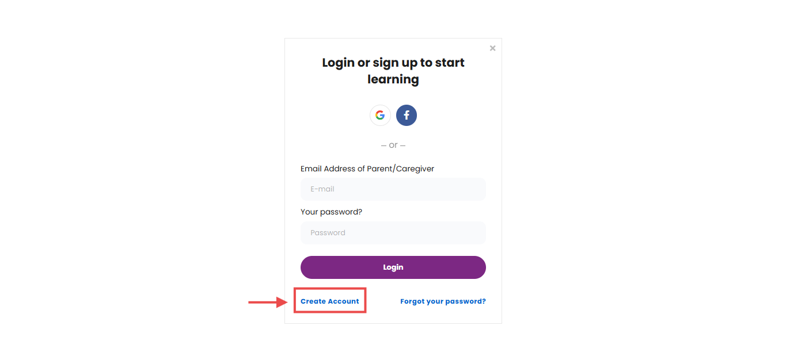Sign in using the Google icon
This screenshot has height=360, width=786.
(380, 115)
